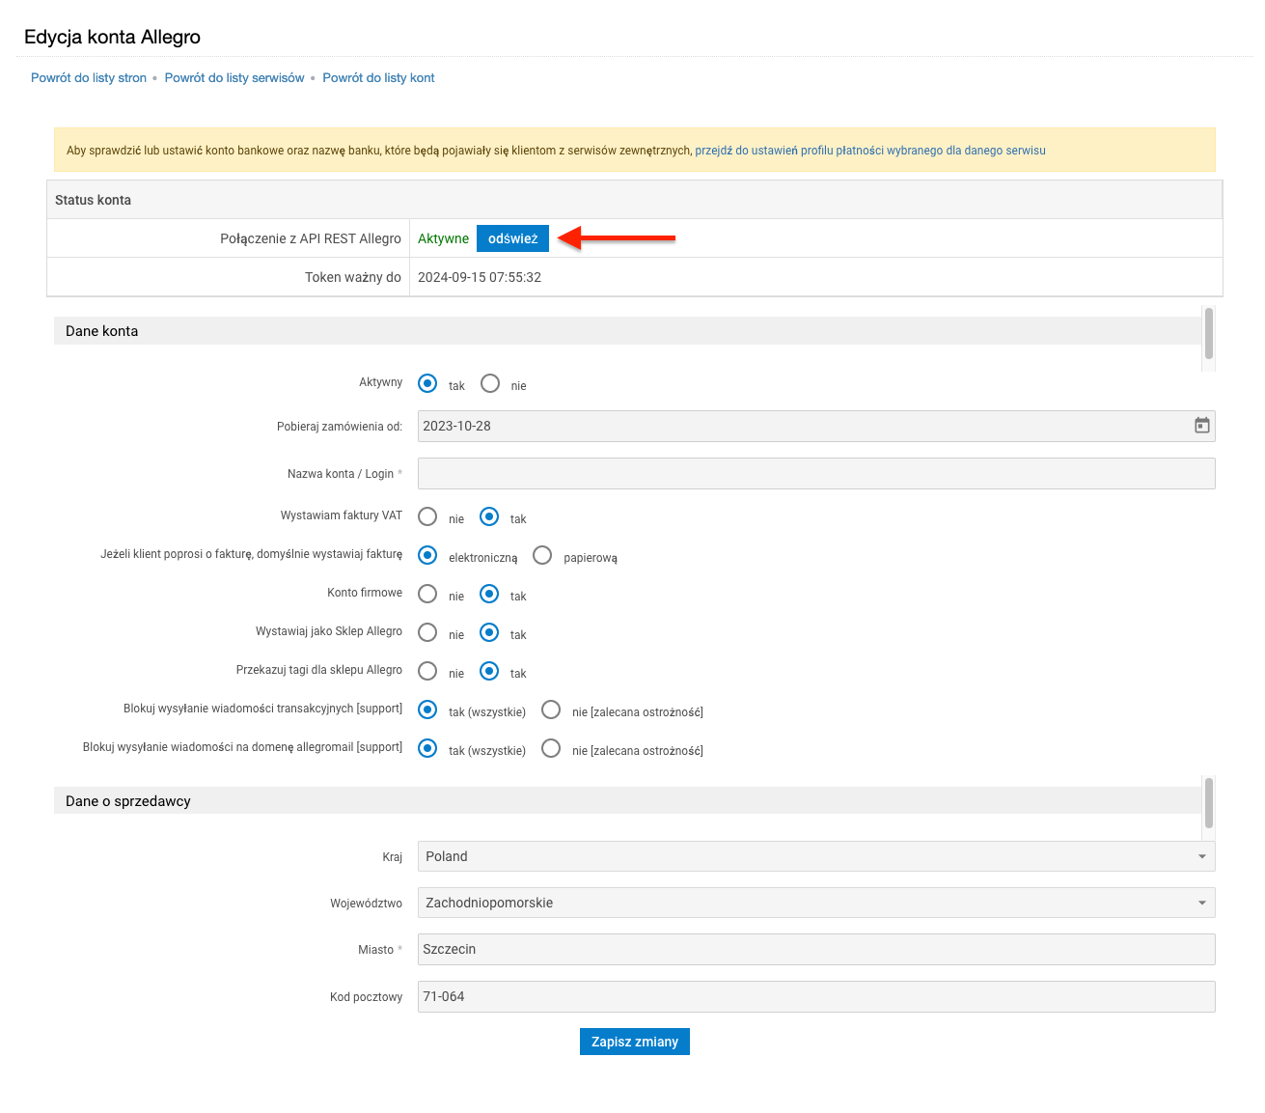Select Aktywny 'tak' radio button
This screenshot has width=1265, height=1113.
(x=427, y=383)
